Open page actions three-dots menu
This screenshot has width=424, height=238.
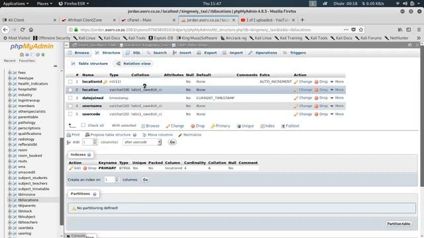[x=346, y=30]
